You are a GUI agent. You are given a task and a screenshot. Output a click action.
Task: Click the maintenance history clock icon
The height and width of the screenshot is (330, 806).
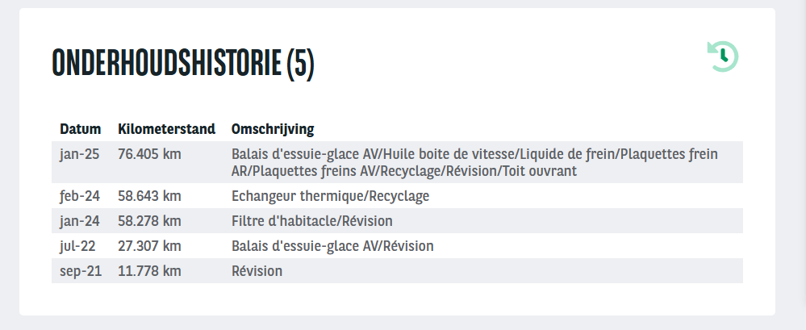tap(723, 56)
